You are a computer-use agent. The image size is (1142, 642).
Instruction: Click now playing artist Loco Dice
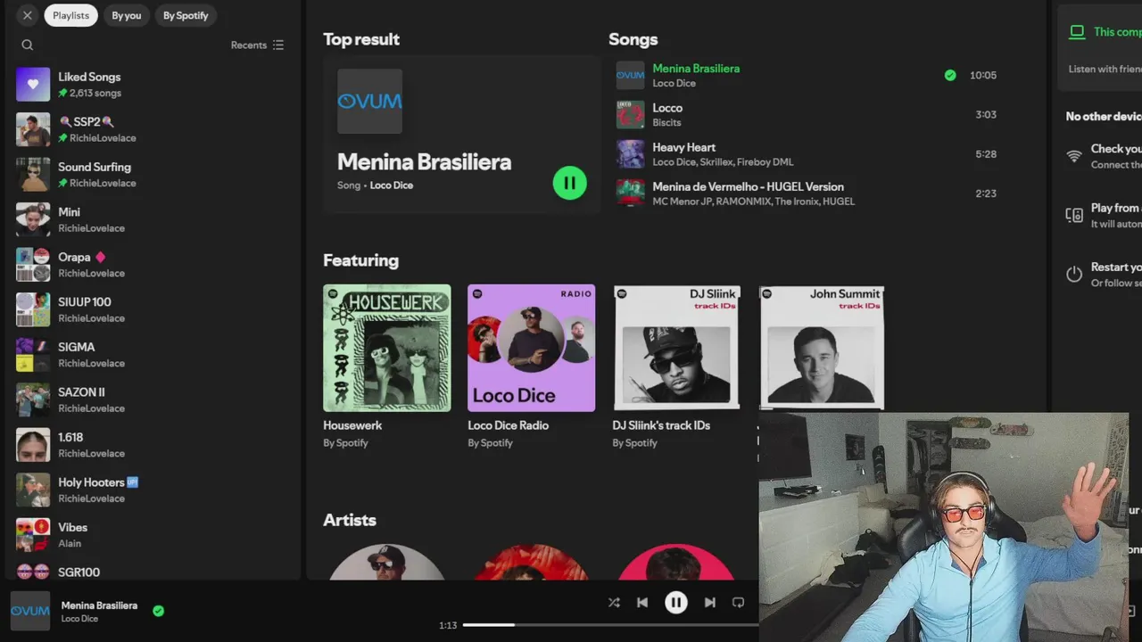pyautogui.click(x=79, y=619)
